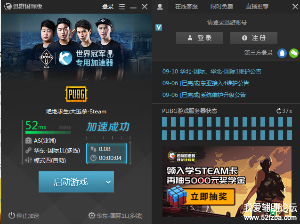The height and width of the screenshot is (224, 300).
Task: Open 09-10 华北-国际 maintenance notice
Action: pos(212,71)
